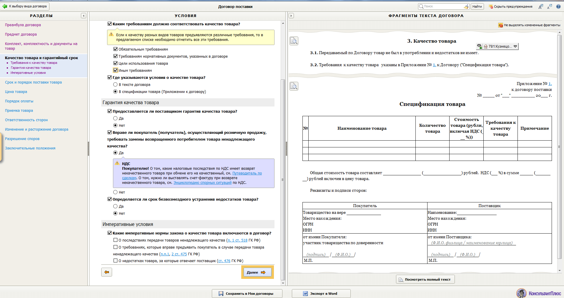
Task: Click the Word document export icon
Action: 305,294
